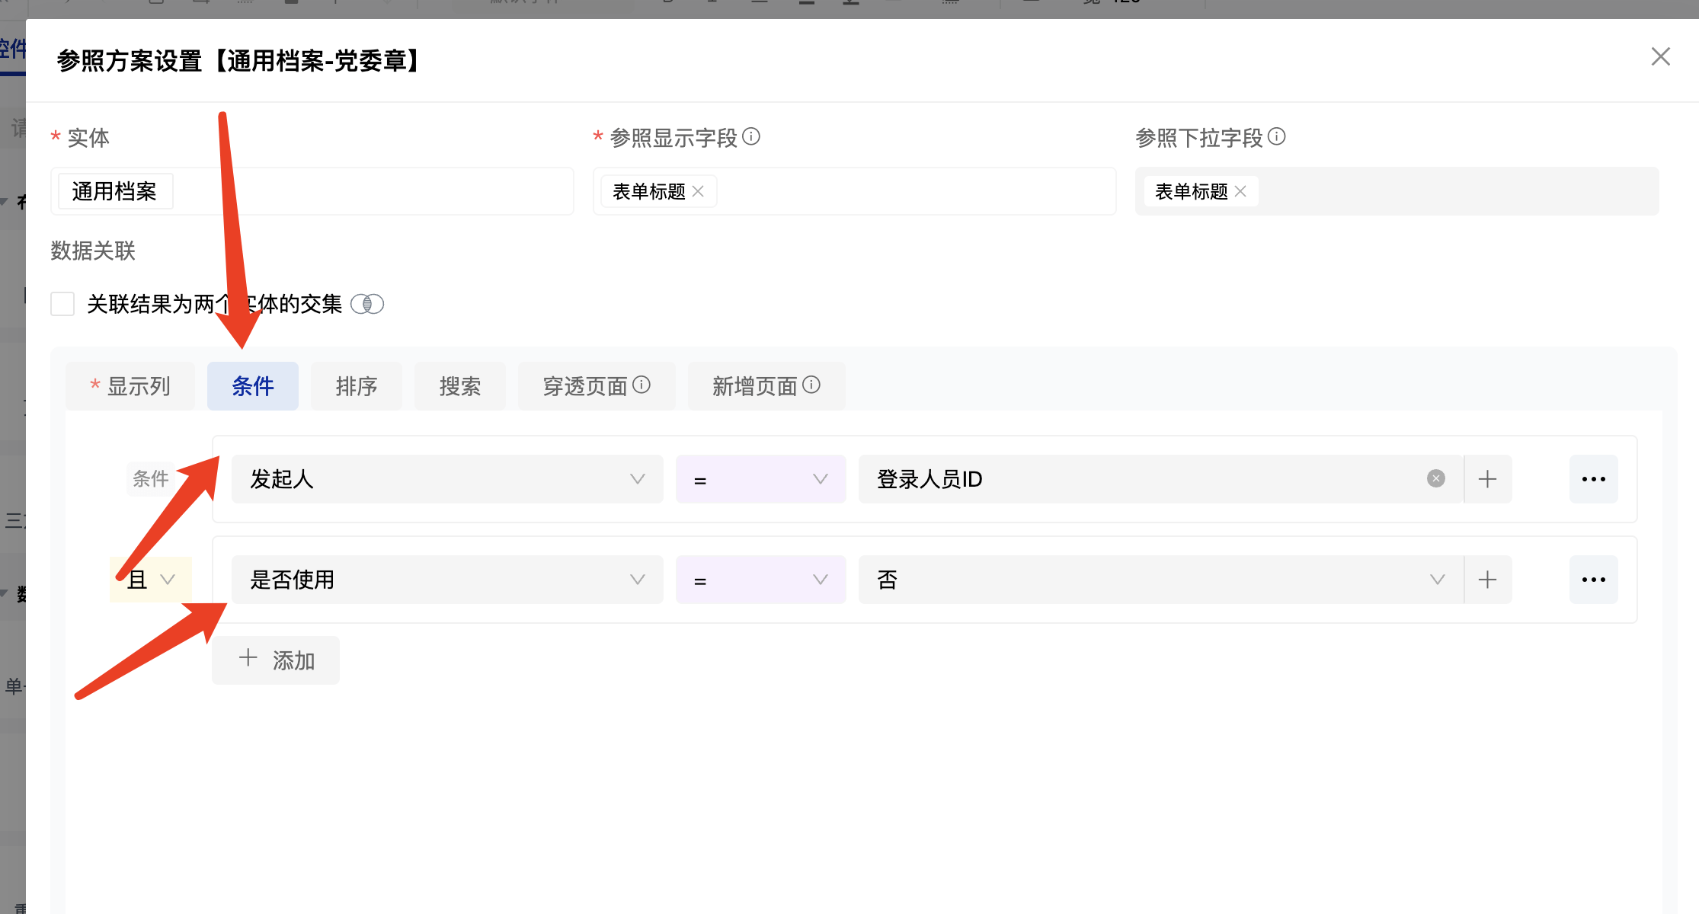Click plus icon in 发起人 row
The width and height of the screenshot is (1699, 914).
1487,479
